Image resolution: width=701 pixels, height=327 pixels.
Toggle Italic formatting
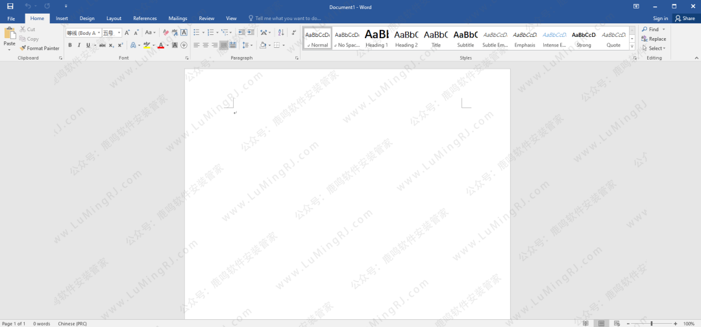coord(79,45)
